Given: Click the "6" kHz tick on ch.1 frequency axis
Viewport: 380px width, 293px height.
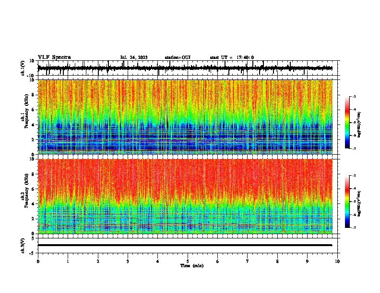Looking at the screenshot, I should (33, 110).
